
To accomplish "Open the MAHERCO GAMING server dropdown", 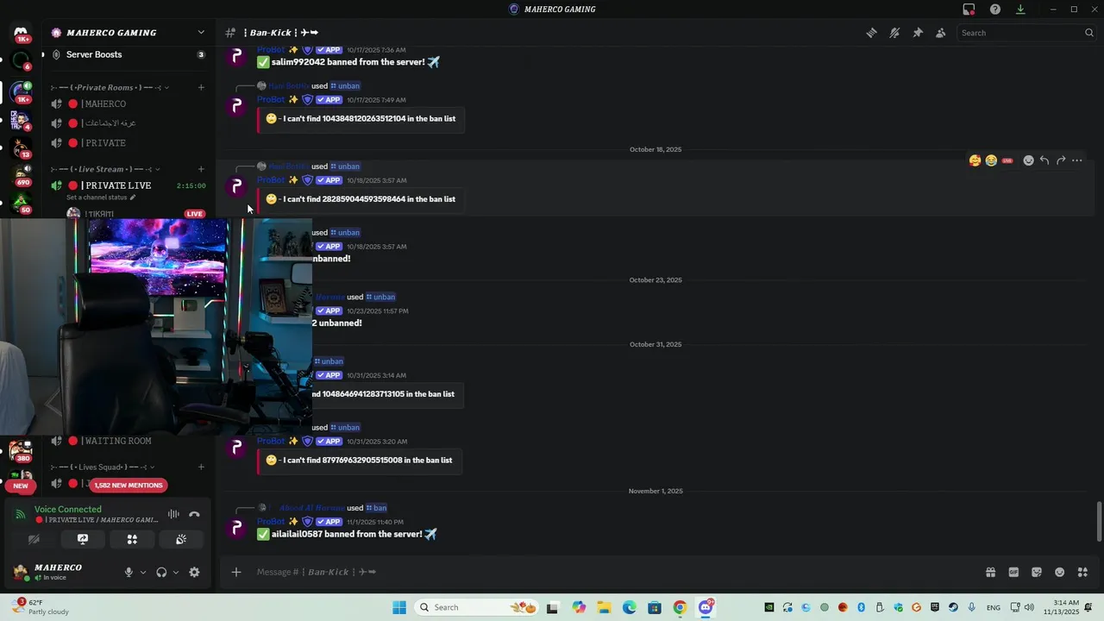I will tap(129, 33).
